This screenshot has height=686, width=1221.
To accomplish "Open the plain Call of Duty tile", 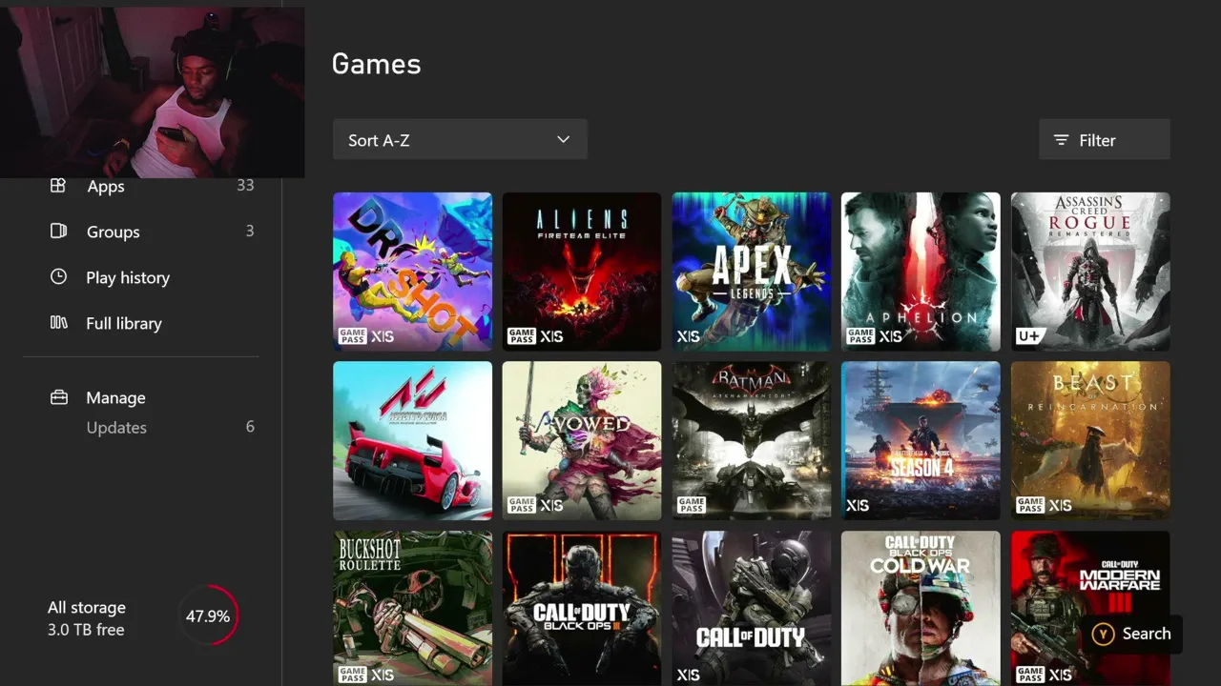I will [752, 609].
